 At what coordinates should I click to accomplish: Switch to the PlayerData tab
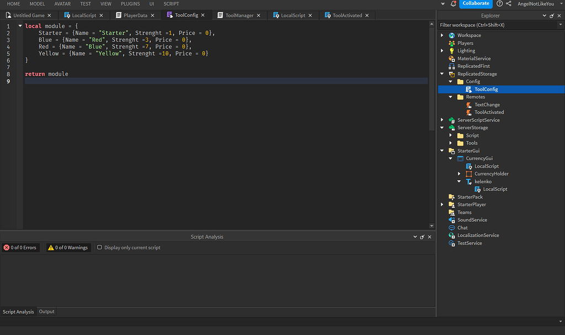(134, 15)
